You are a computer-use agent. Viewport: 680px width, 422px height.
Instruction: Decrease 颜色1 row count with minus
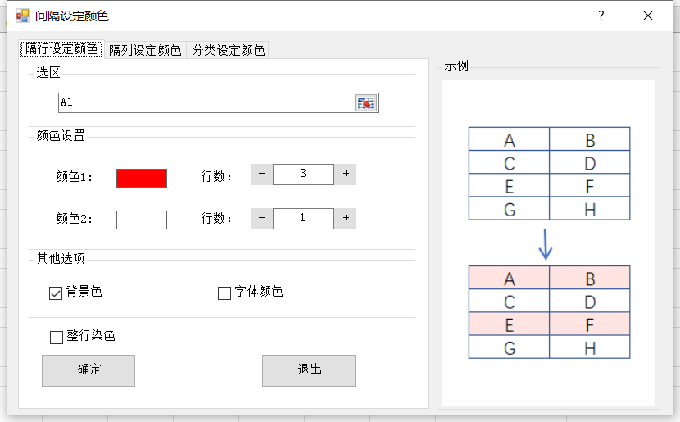pyautogui.click(x=261, y=174)
